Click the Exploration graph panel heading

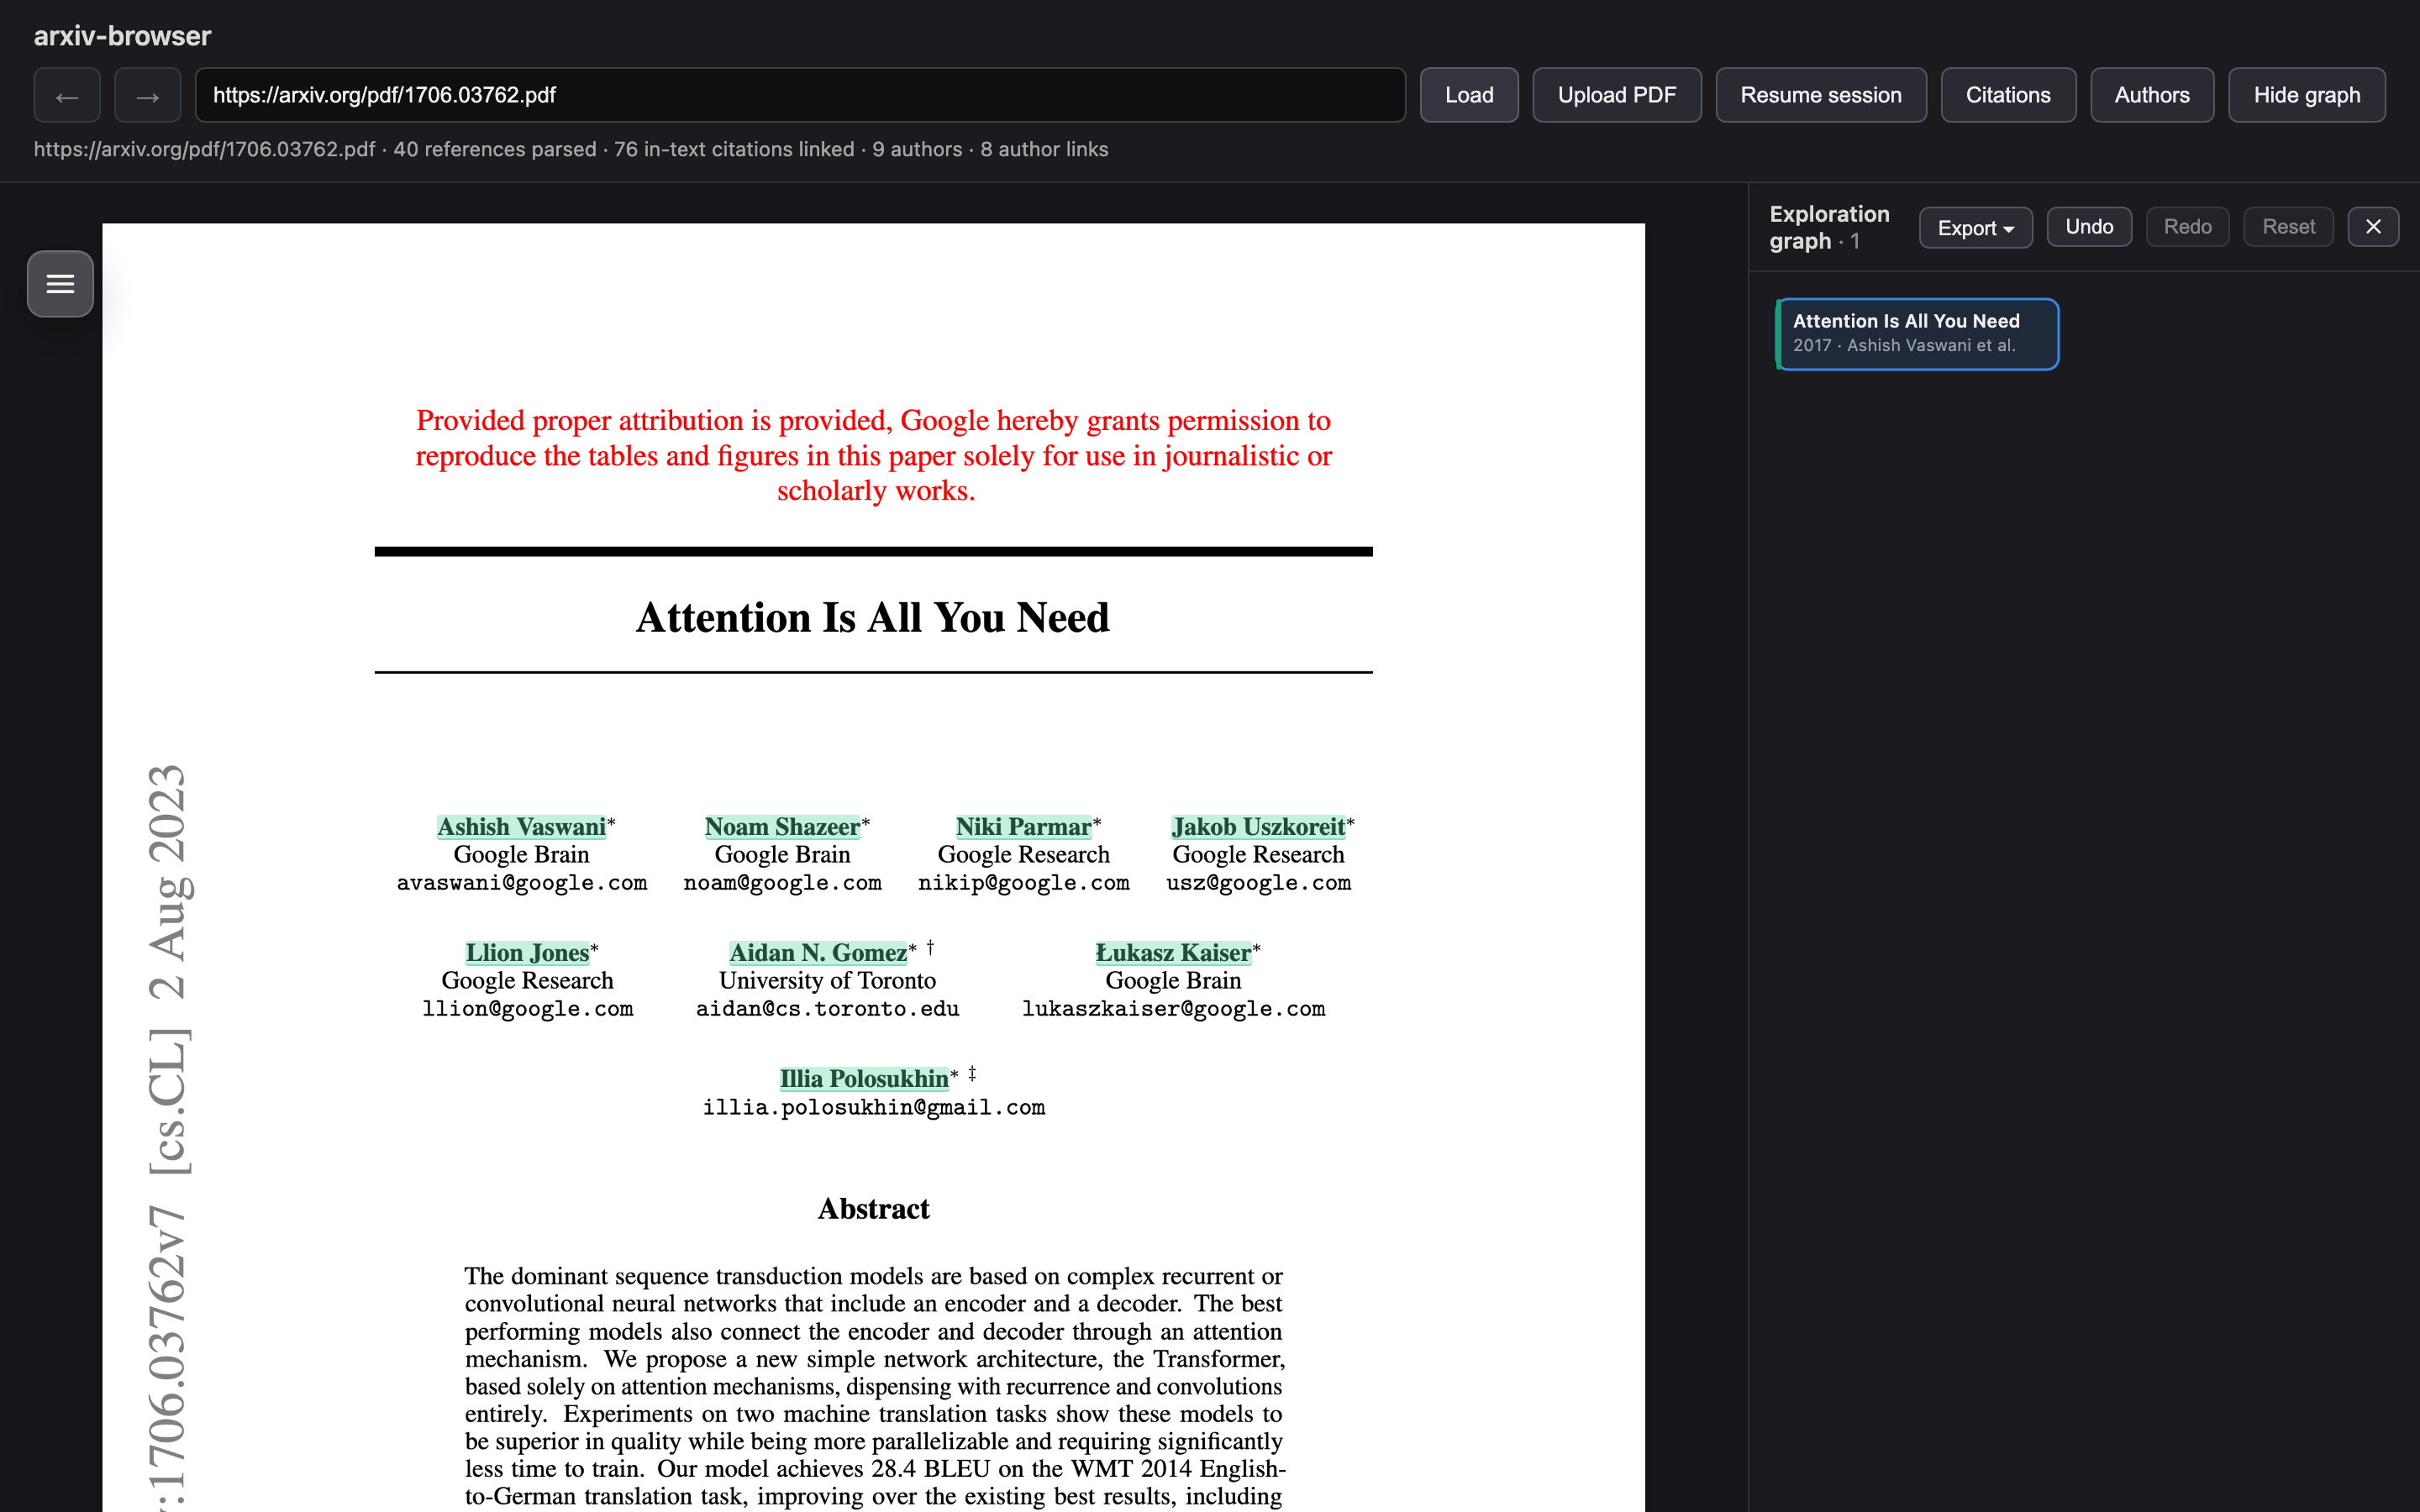[x=1829, y=227]
